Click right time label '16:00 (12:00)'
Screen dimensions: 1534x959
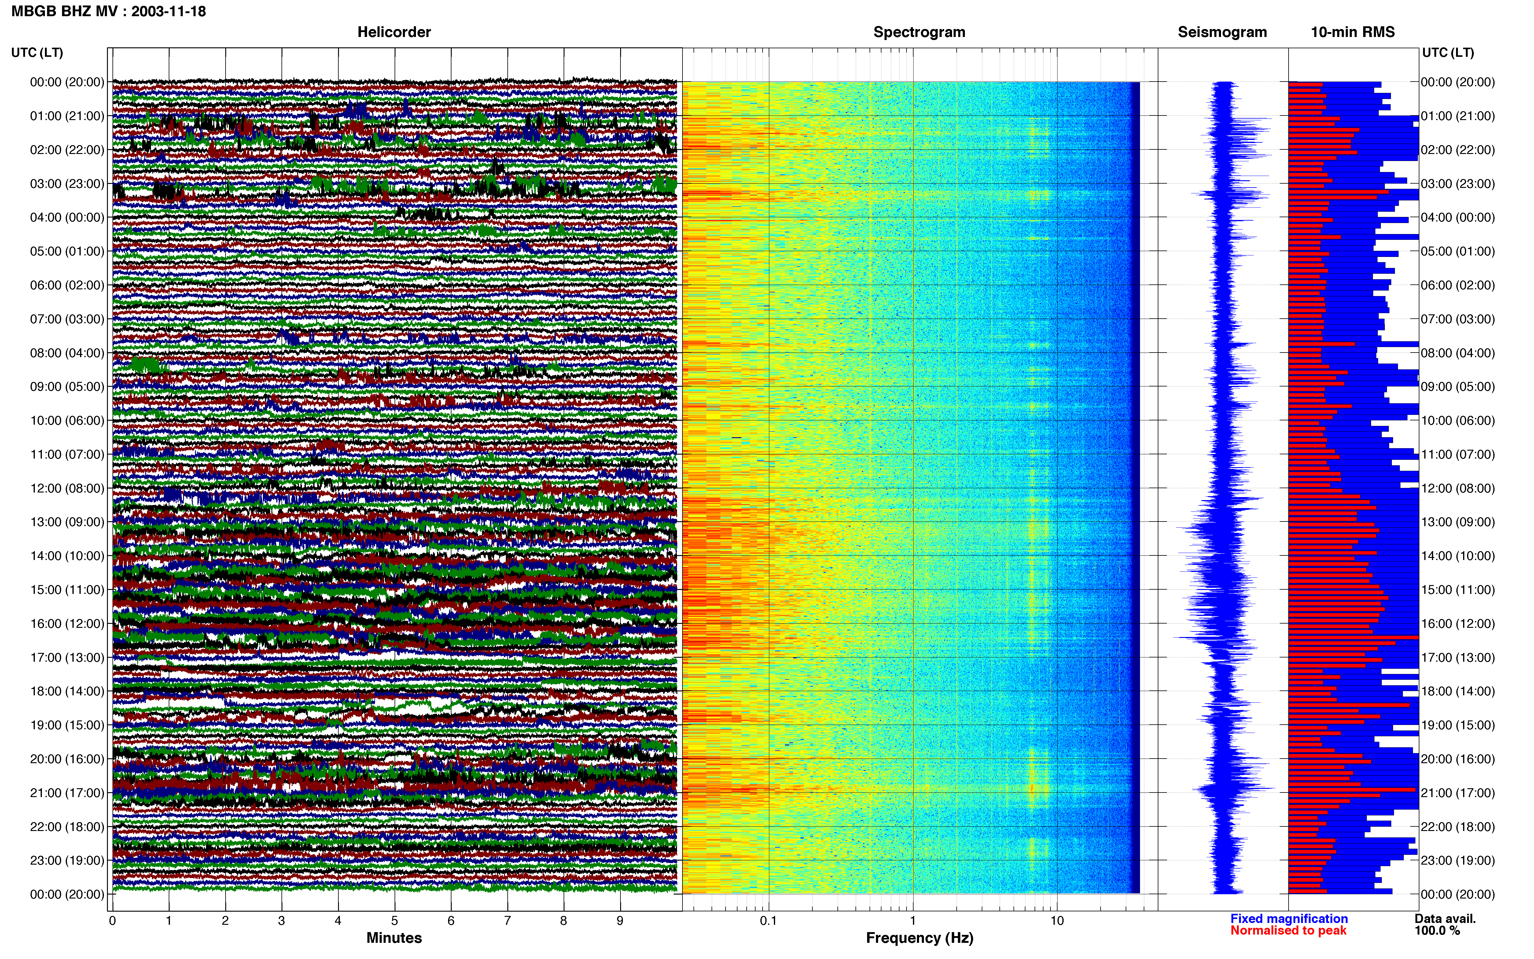tap(1458, 624)
